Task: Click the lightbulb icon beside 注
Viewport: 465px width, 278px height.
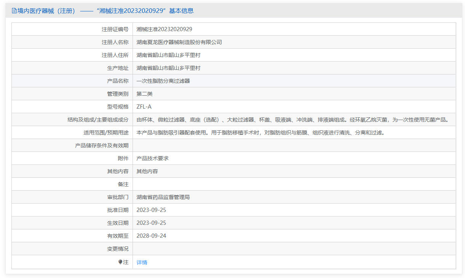Action: point(121,262)
